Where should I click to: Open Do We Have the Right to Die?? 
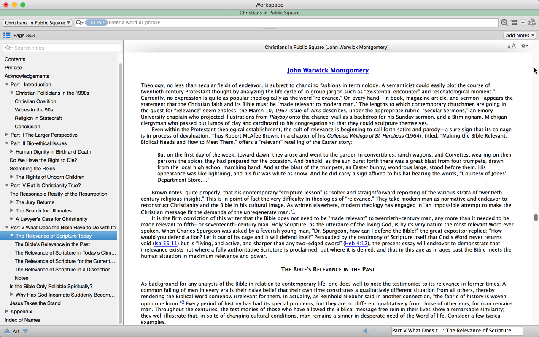tap(43, 160)
